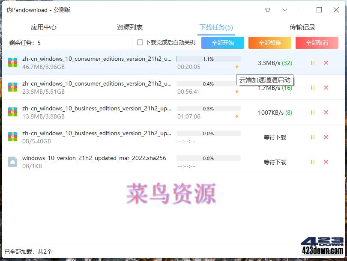The image size is (347, 261).
Task: Click the 全部开始 start all button
Action: click(222, 43)
